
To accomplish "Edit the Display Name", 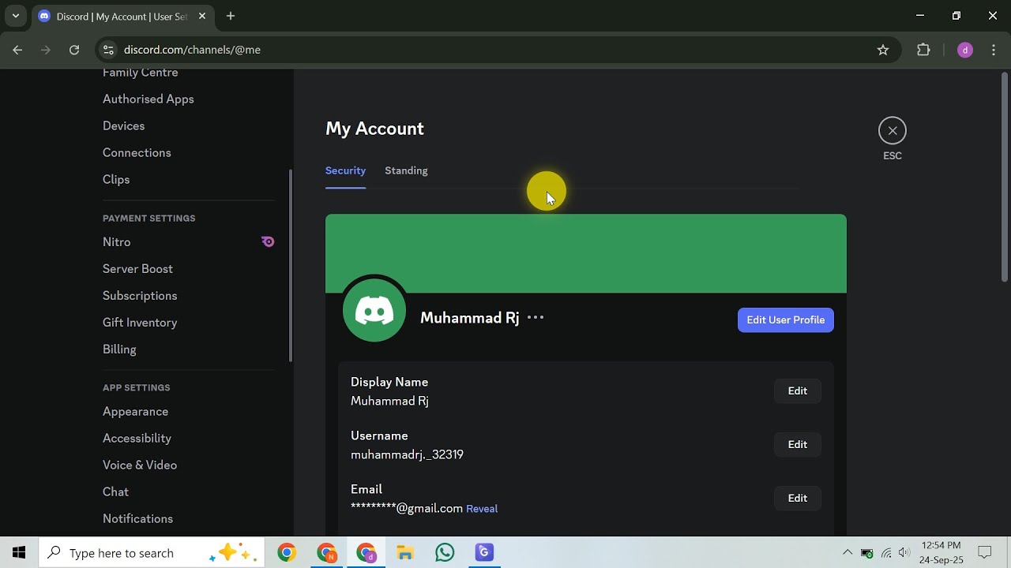I will 798,390.
